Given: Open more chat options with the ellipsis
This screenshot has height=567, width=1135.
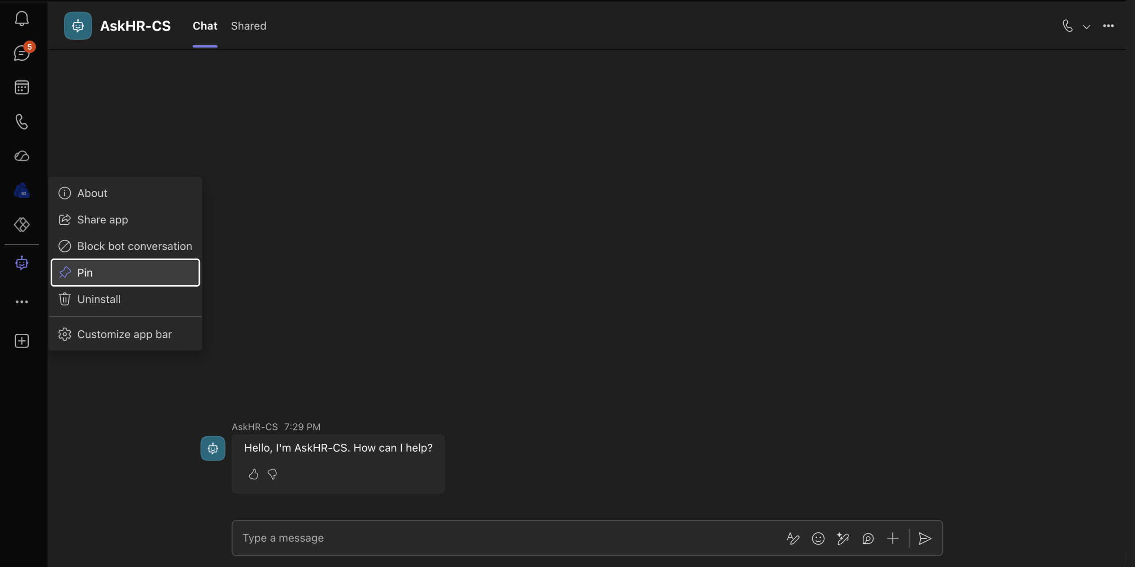Looking at the screenshot, I should [1109, 26].
